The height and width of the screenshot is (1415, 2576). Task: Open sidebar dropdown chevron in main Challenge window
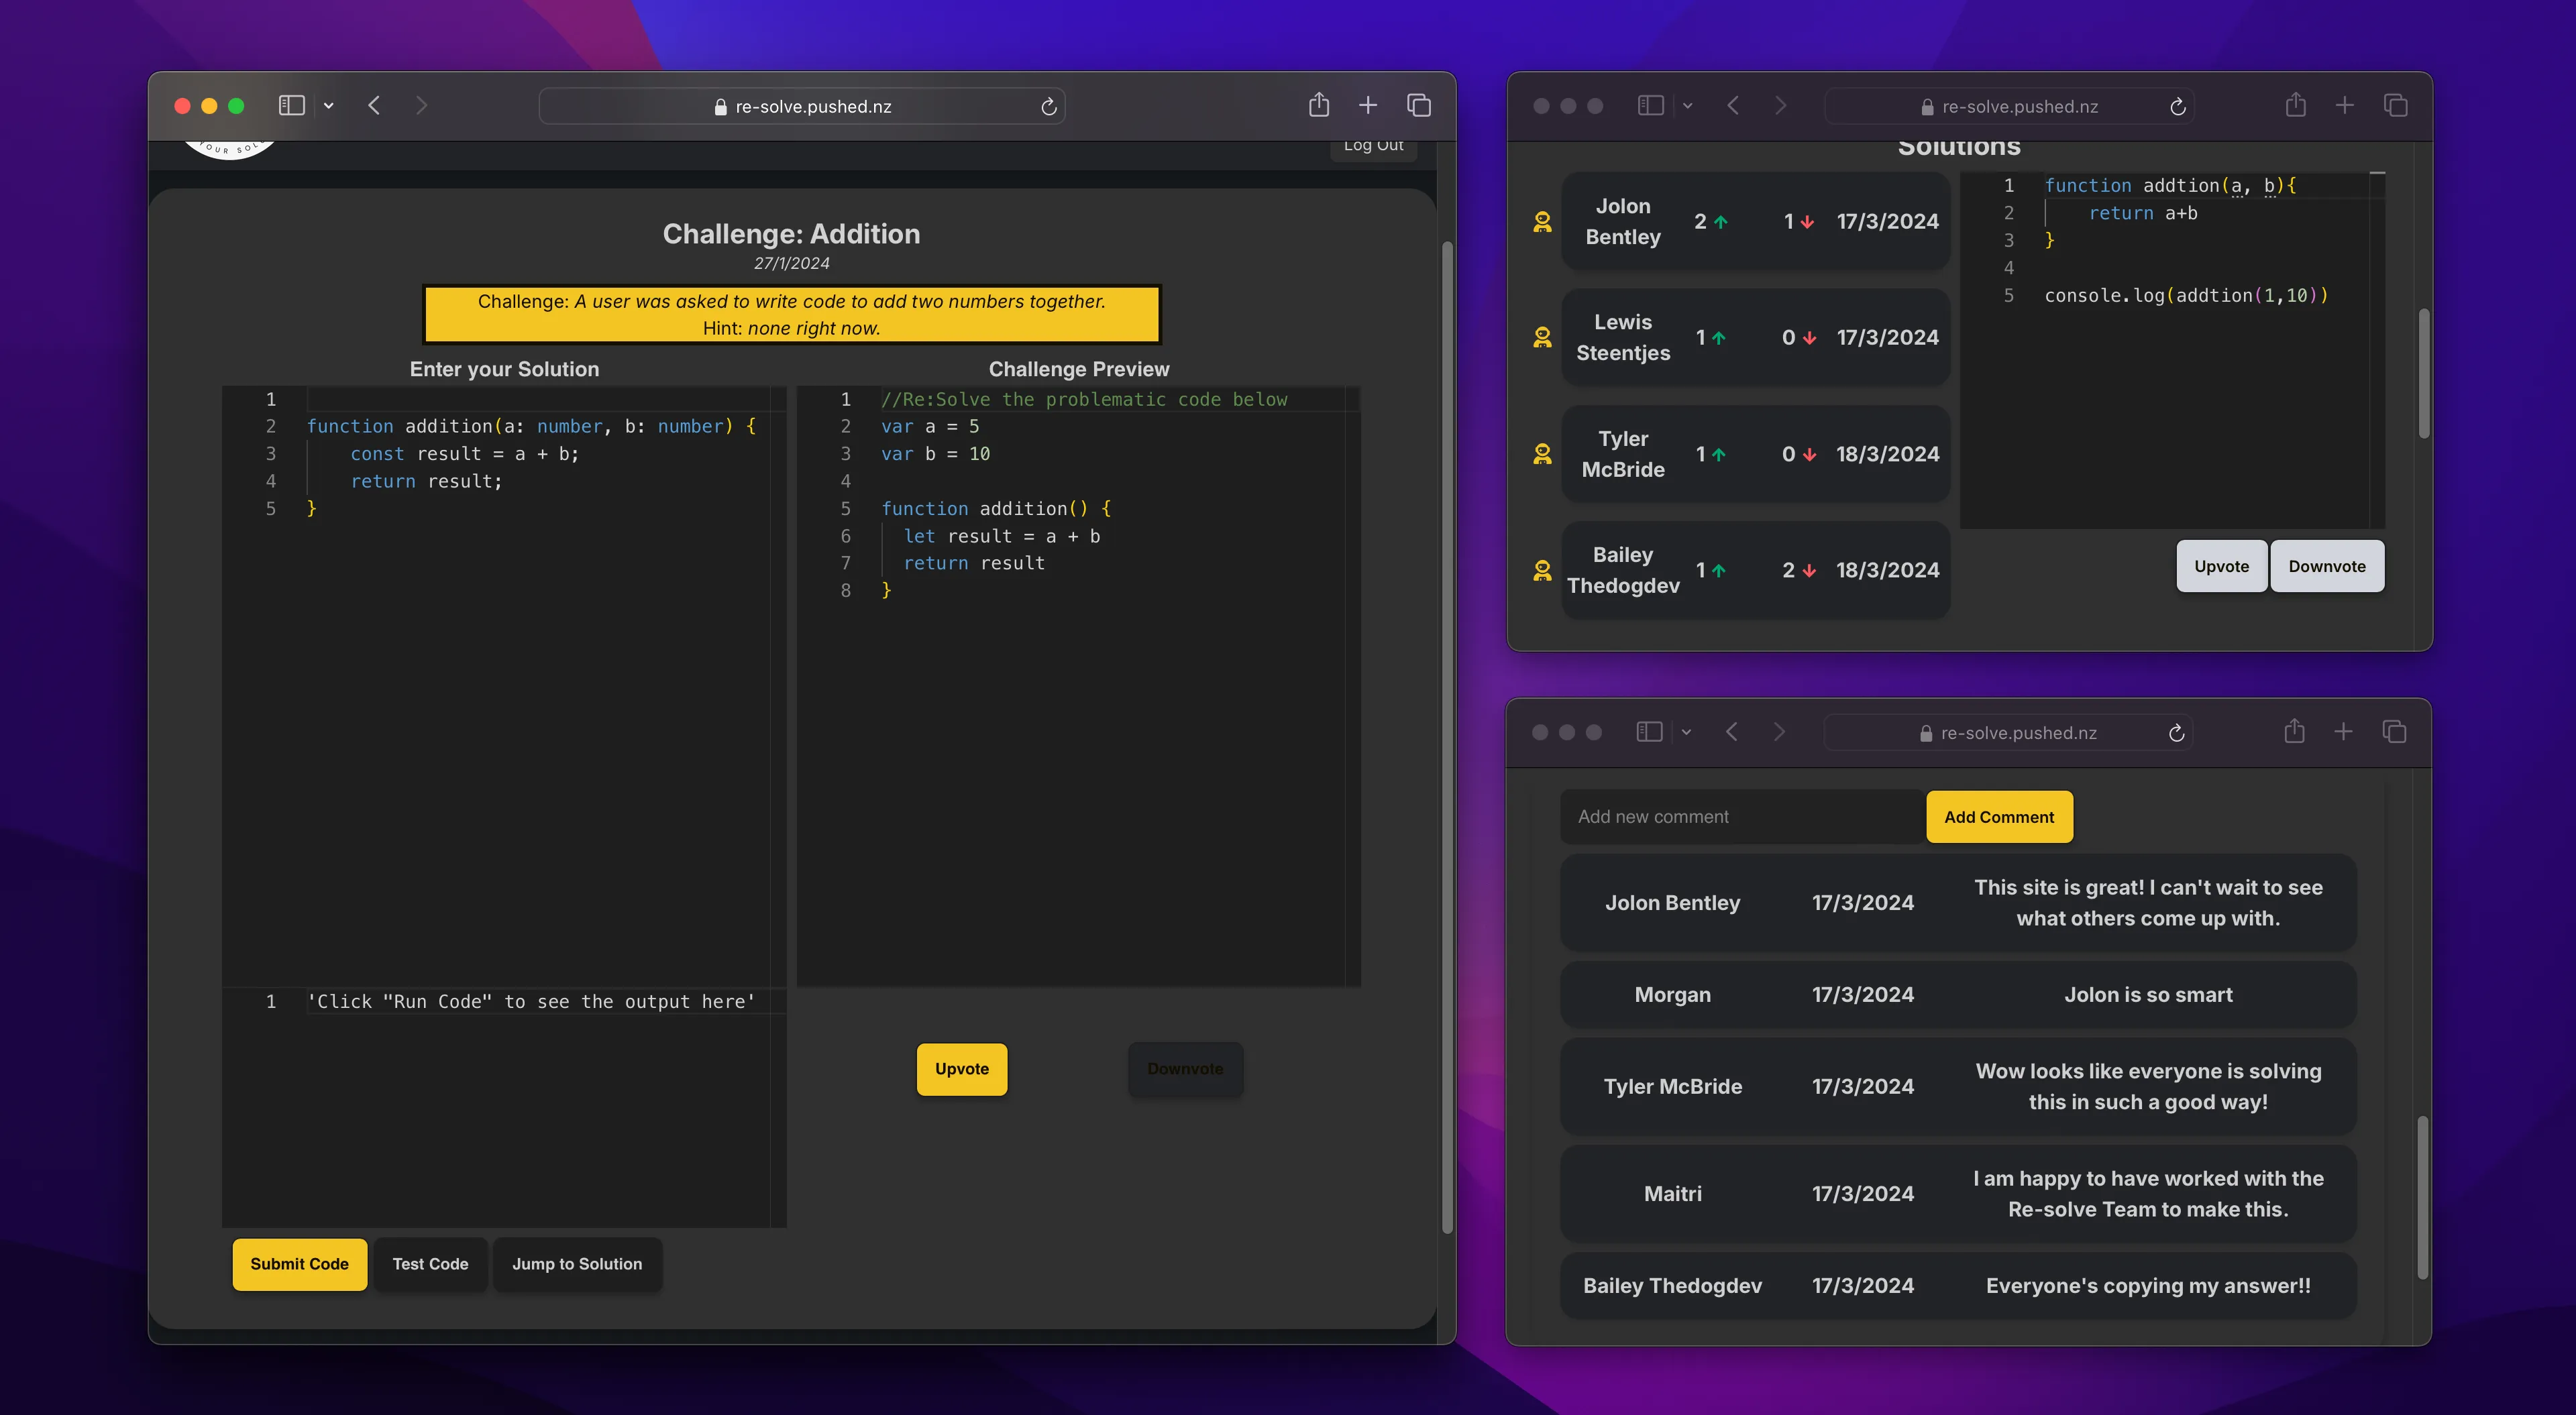328,105
